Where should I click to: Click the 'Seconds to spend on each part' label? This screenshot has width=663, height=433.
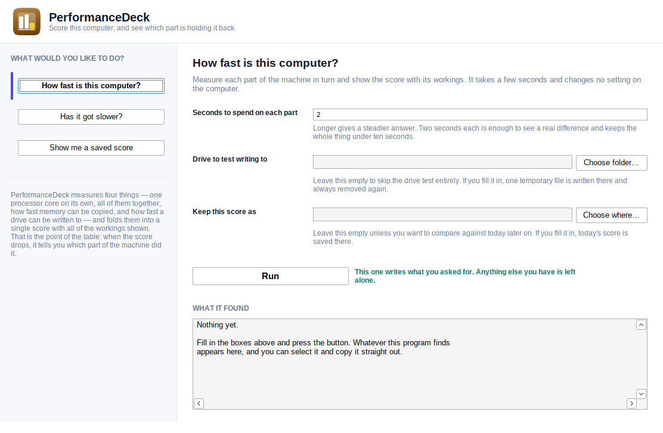pyautogui.click(x=245, y=113)
